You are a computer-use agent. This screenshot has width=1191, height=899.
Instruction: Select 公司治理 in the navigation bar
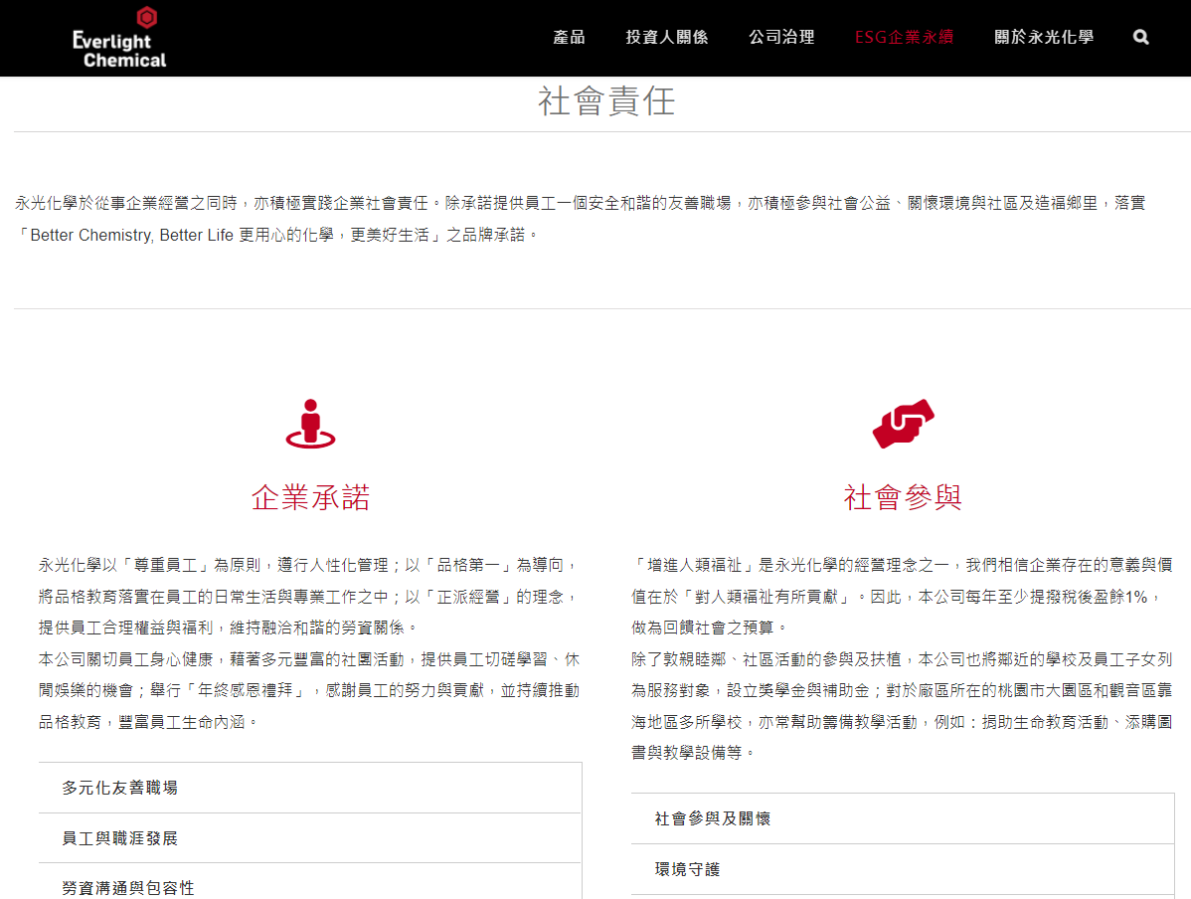coord(781,37)
